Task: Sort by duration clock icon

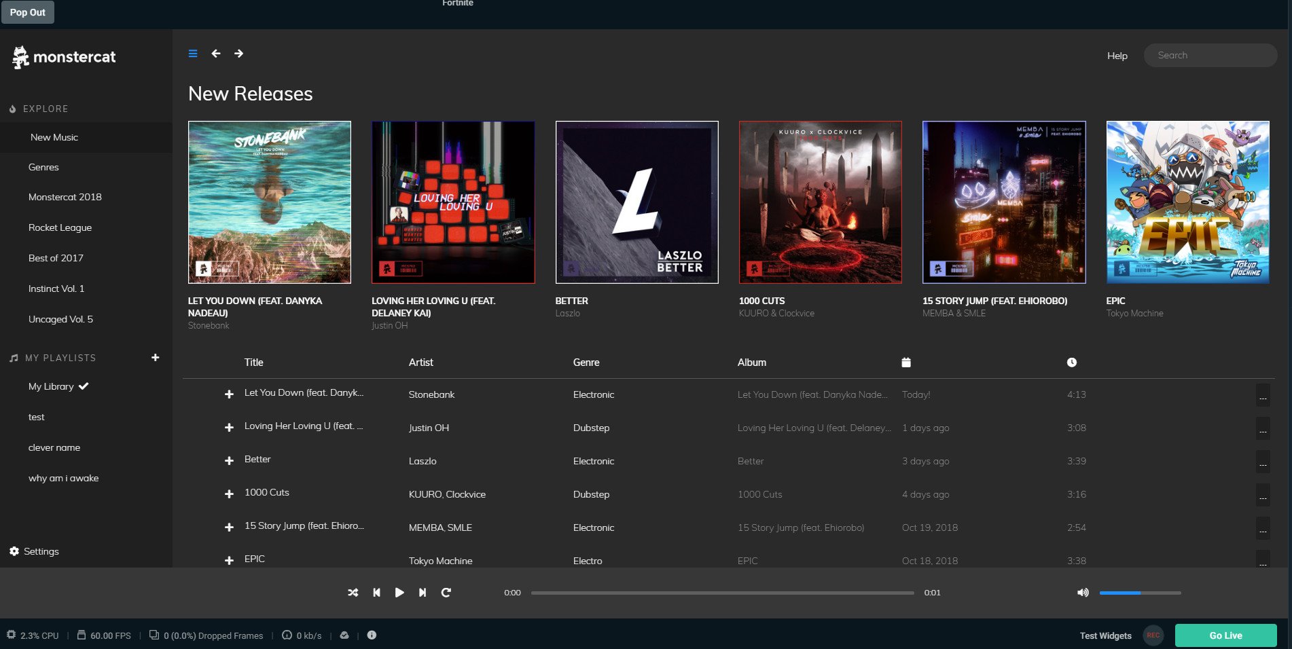Action: [x=1071, y=363]
